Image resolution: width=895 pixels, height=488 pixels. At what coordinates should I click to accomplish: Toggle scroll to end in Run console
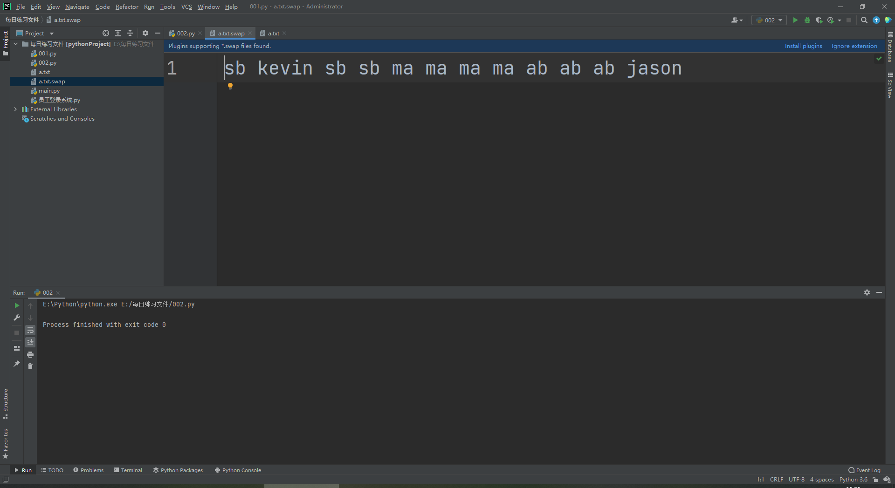(30, 342)
